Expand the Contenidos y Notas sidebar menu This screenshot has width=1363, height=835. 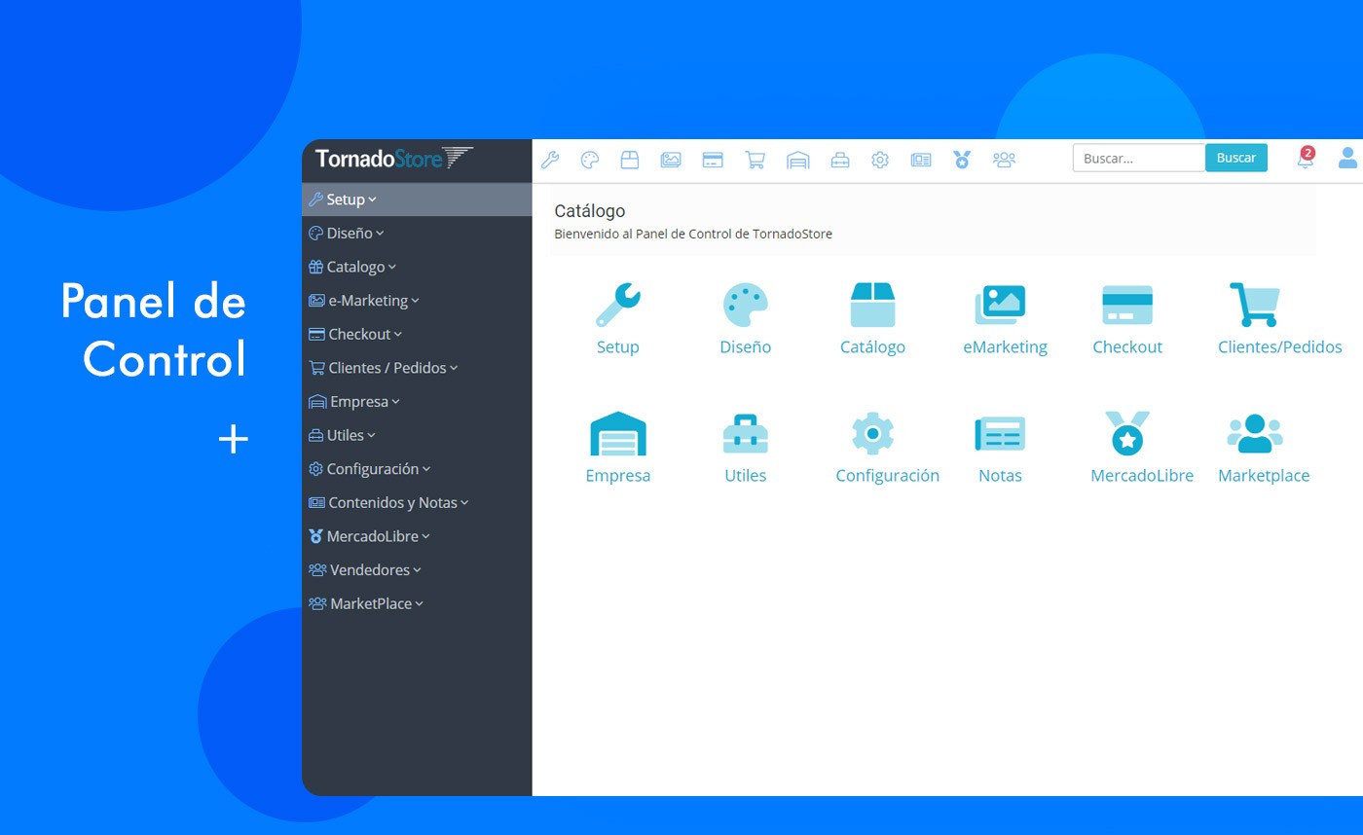[x=417, y=503]
